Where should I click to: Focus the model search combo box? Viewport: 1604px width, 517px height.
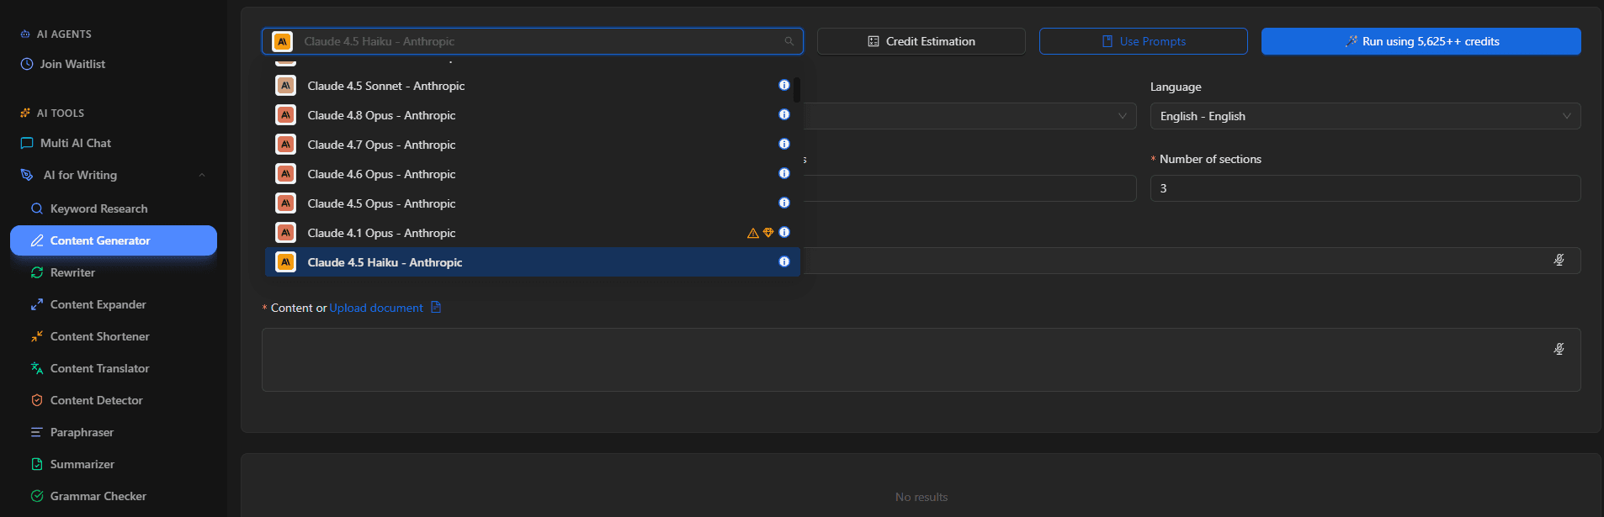(x=532, y=41)
